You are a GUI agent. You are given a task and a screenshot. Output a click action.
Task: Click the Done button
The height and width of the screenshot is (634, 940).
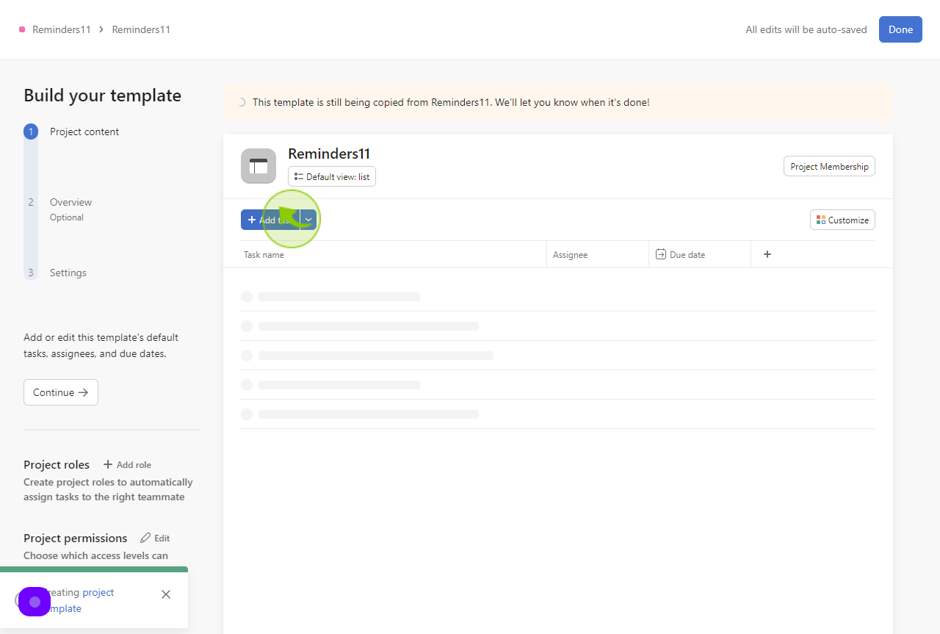point(900,29)
